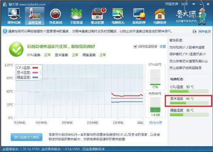Open the 性能测试 gauge icon
Image resolution: width=213 pixels, height=152 pixels.
pos(56,16)
